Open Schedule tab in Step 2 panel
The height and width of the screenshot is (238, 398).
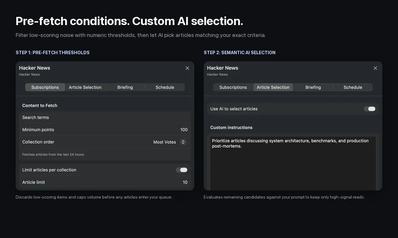point(353,87)
